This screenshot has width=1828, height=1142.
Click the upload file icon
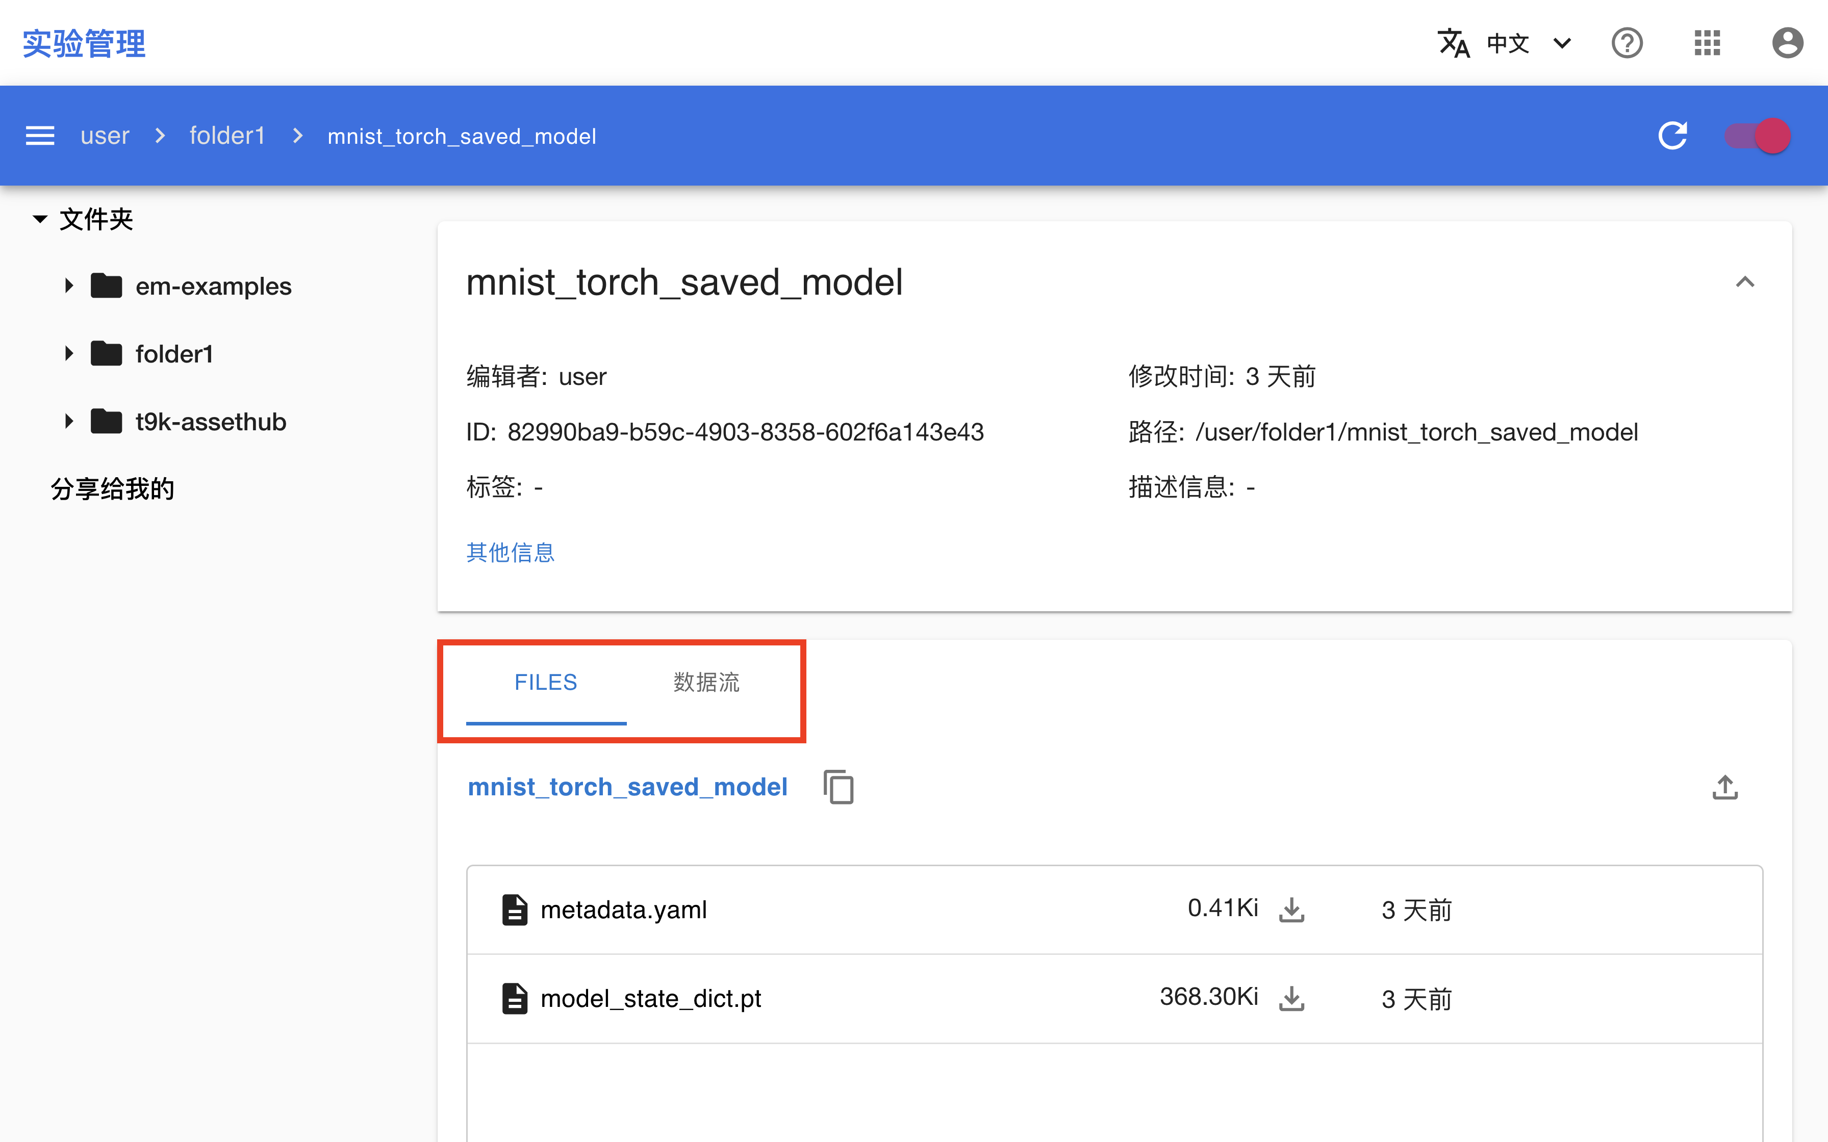click(1724, 787)
